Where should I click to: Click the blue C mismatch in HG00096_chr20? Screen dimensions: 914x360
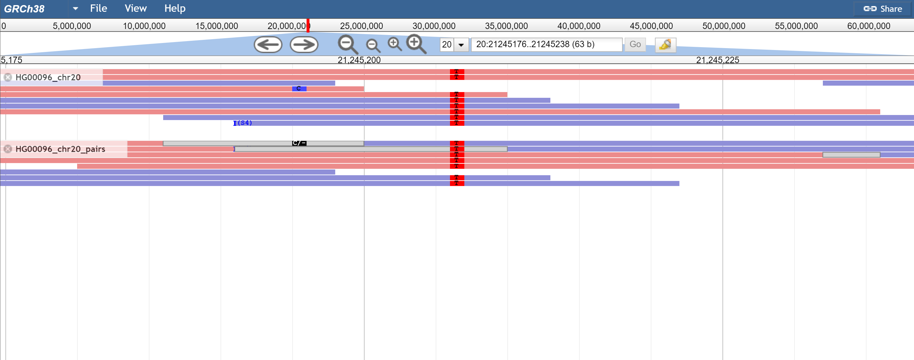[x=299, y=89]
